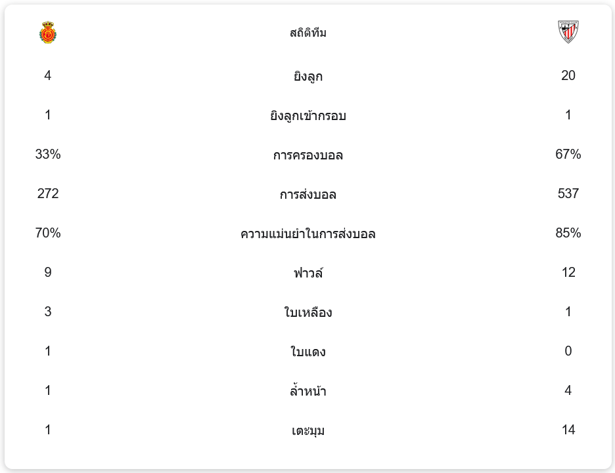Click the การส่งบอล passes label
615x473 pixels.
point(307,194)
